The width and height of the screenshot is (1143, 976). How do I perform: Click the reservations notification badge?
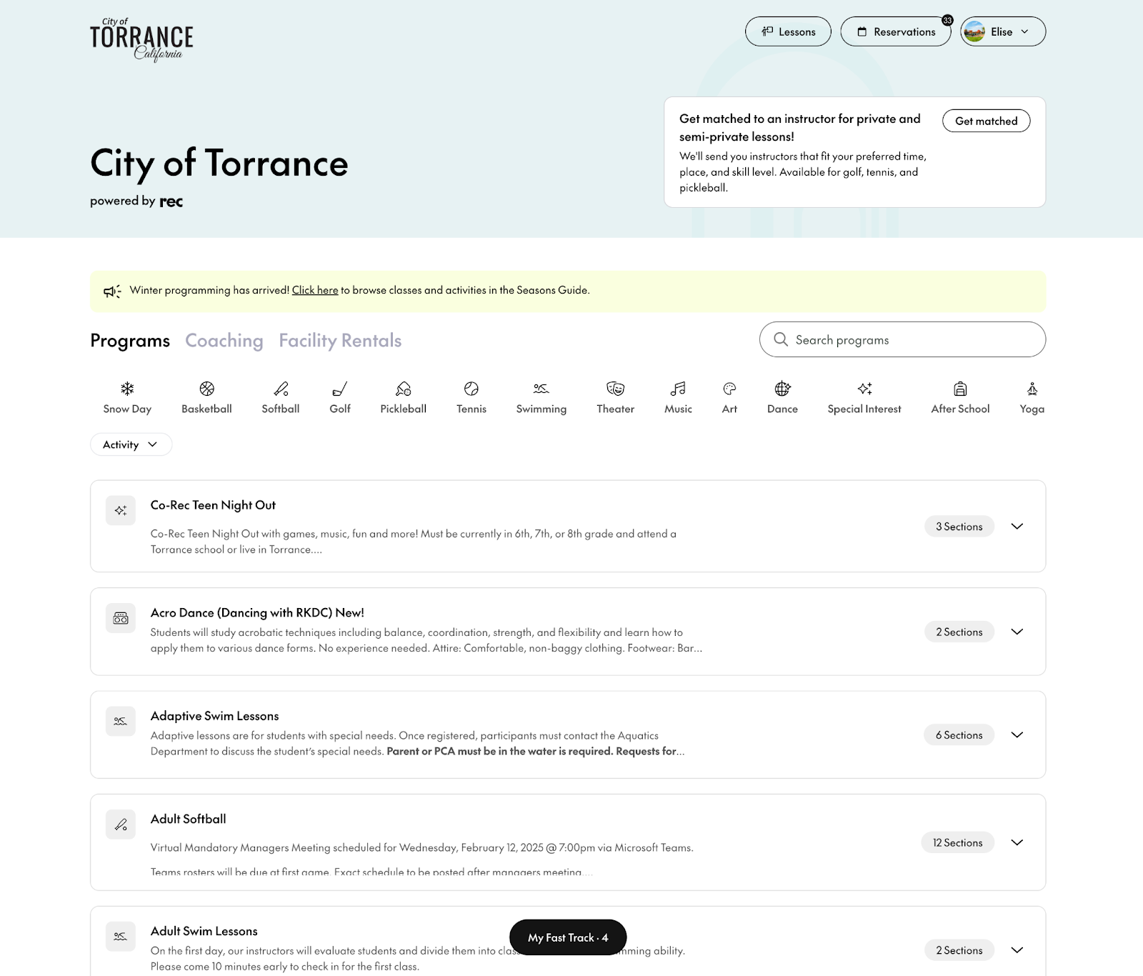click(x=947, y=20)
